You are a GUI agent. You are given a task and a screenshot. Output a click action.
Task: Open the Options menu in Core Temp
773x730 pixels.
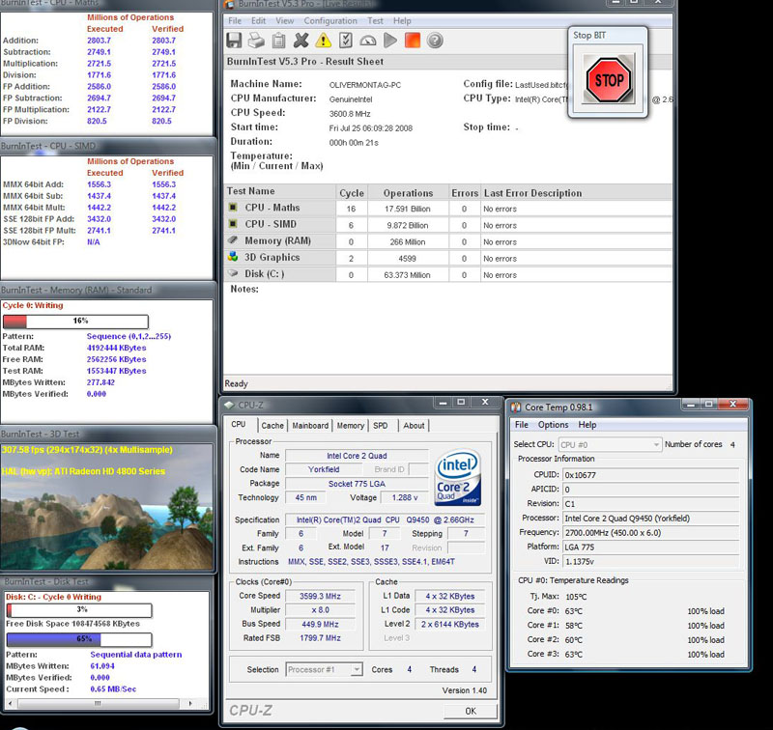(x=553, y=425)
